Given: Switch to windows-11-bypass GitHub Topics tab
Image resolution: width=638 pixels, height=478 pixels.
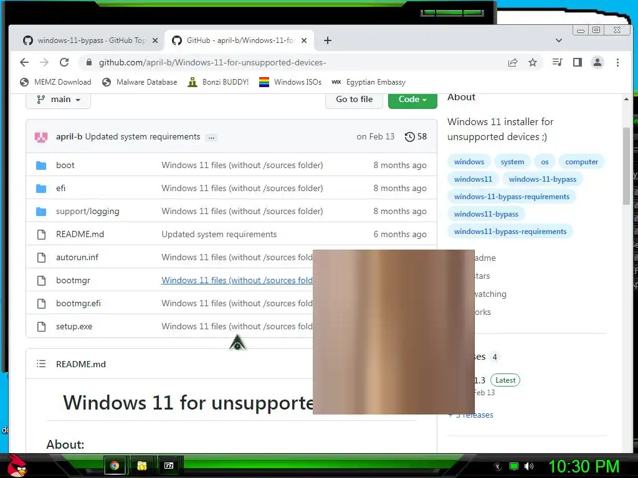Looking at the screenshot, I should coord(90,40).
